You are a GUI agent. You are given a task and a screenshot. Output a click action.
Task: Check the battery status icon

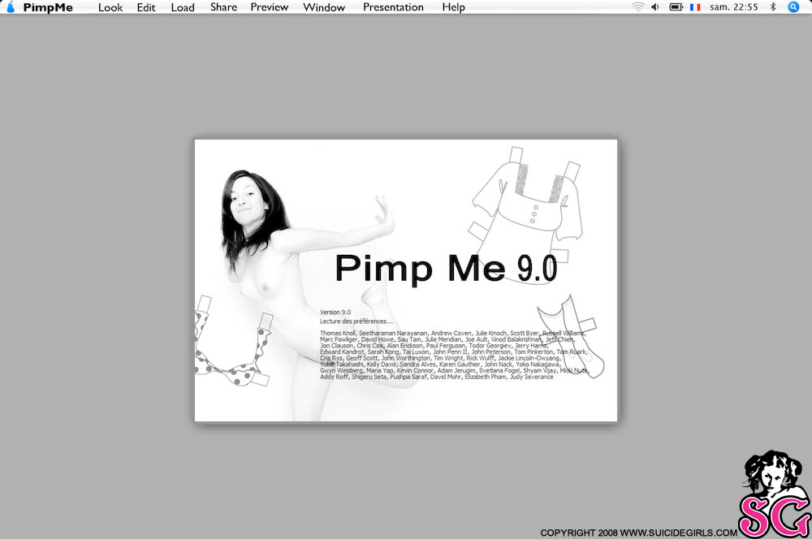[x=676, y=6]
